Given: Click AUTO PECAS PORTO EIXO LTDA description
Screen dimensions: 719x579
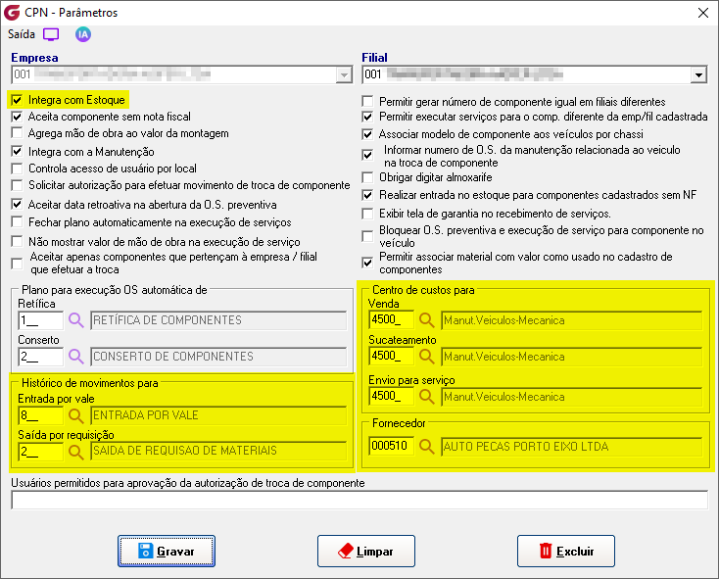Looking at the screenshot, I should (x=571, y=446).
